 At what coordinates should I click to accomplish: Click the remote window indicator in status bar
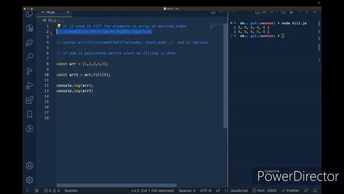27,190
